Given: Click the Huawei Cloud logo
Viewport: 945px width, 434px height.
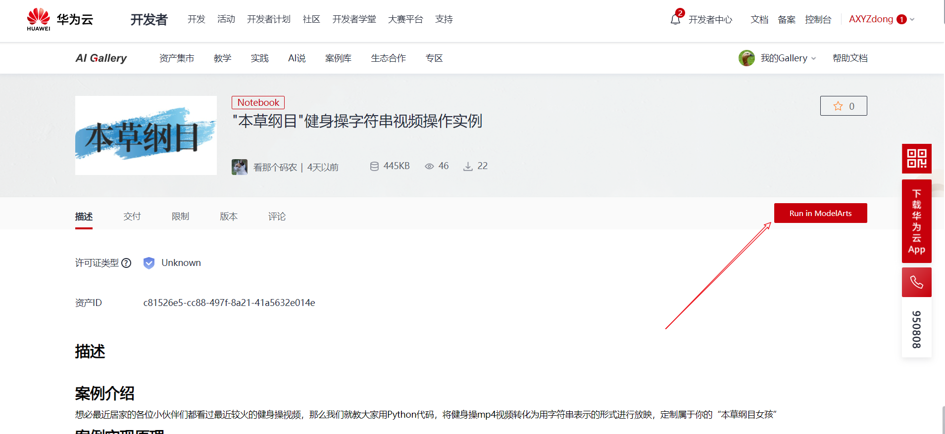Looking at the screenshot, I should tap(60, 19).
